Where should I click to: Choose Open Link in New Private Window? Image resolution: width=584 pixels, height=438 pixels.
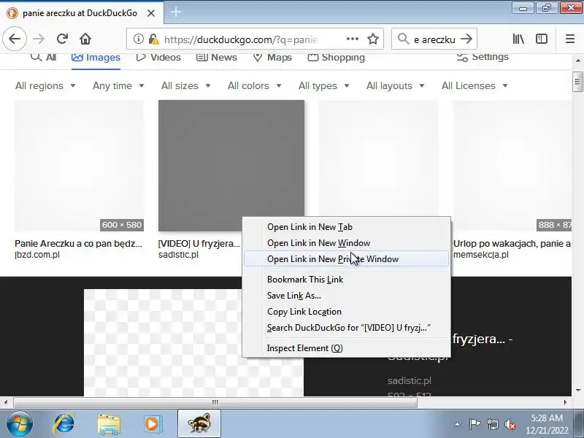(x=346, y=259)
